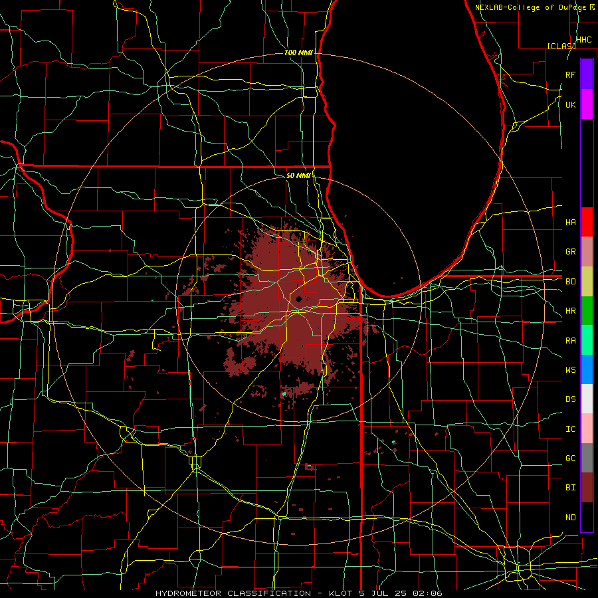Click the UK legend label
Viewport: 598px width, 598px height.
(x=571, y=104)
